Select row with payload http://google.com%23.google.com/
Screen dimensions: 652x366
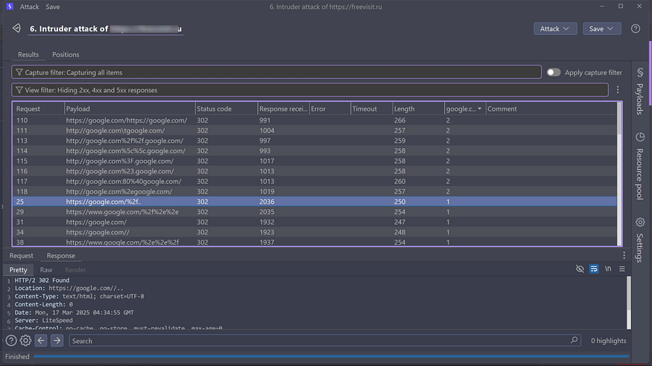[x=314, y=171]
